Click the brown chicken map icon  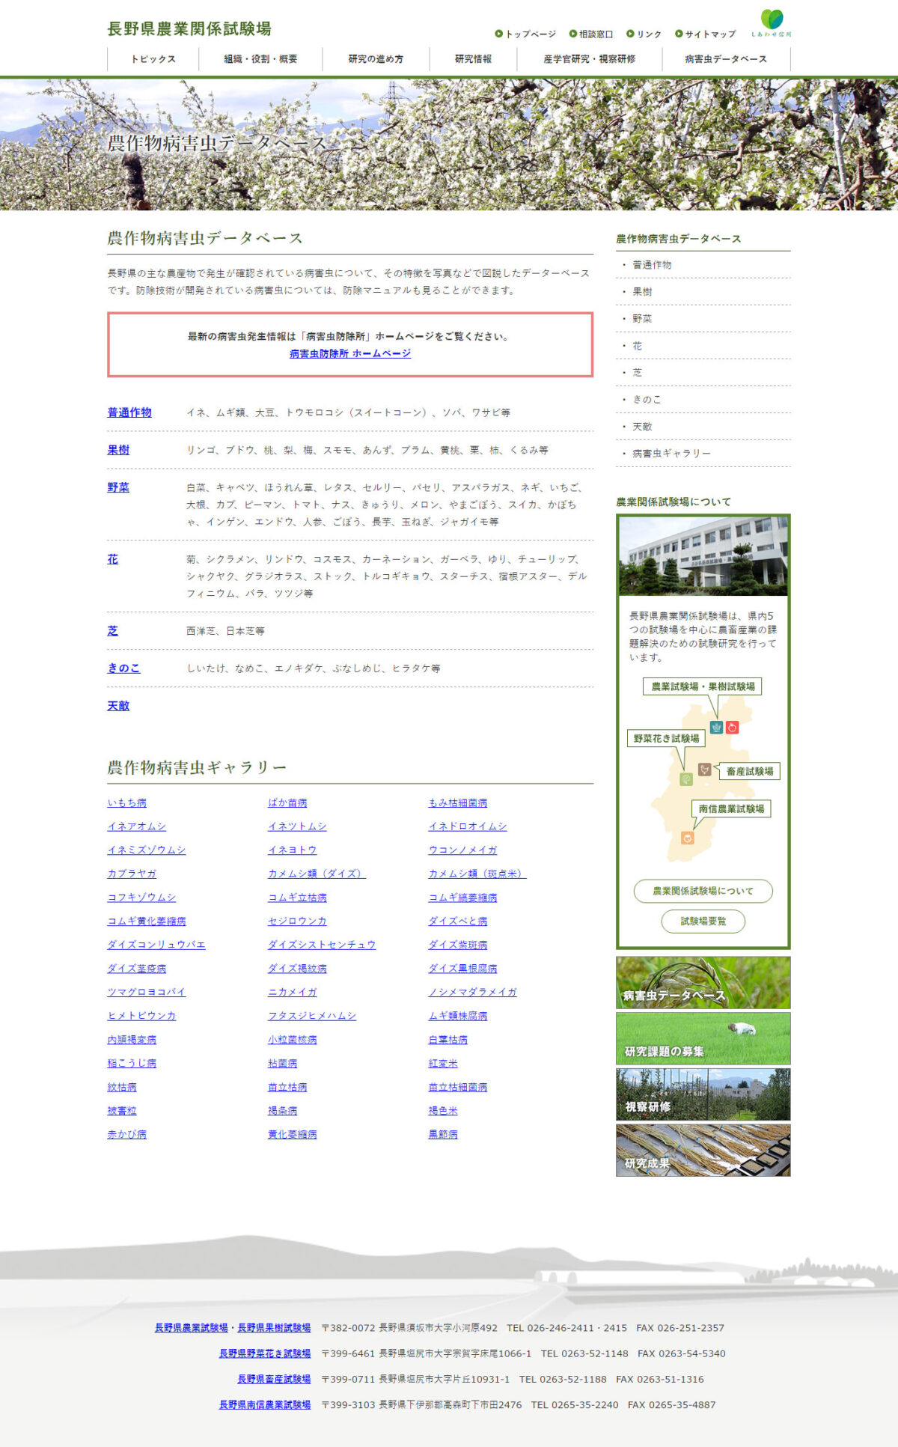704,769
